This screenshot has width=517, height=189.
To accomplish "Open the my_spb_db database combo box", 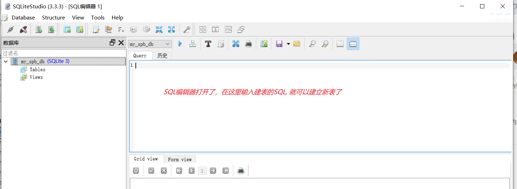I will point(150,44).
